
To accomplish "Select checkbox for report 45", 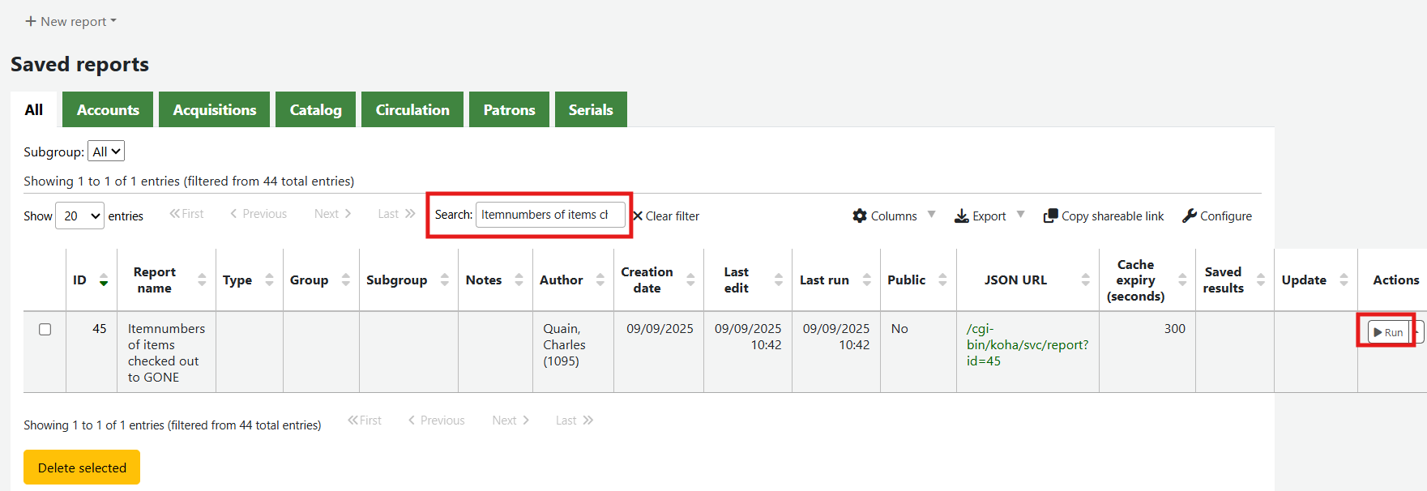I will point(45,329).
